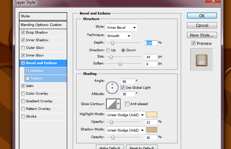Enable the Color Overlay checkbox

[23, 93]
